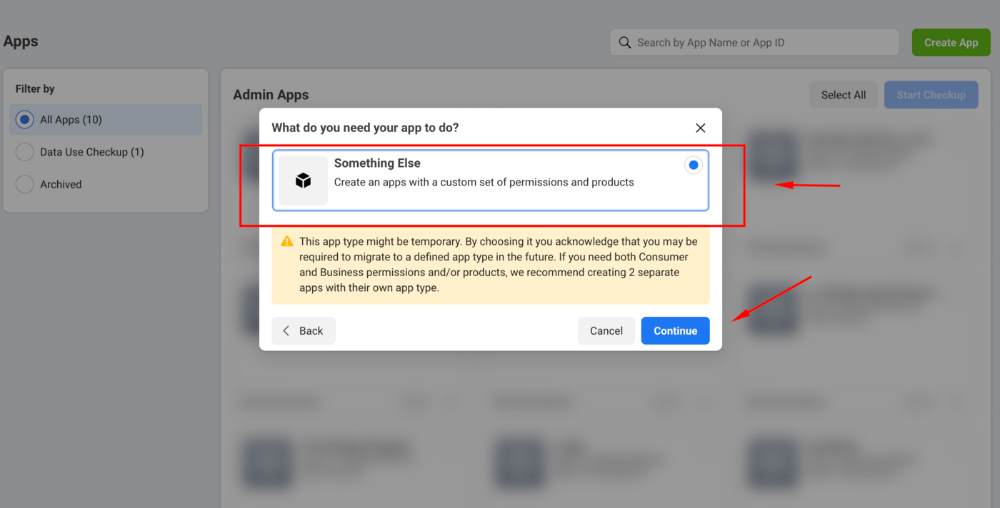
Task: Click the Start Checkup button
Action: coord(931,95)
